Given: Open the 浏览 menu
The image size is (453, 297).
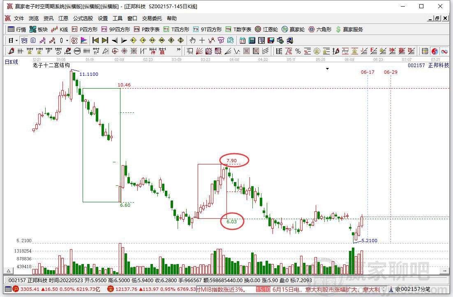Looking at the screenshot, I should [34, 18].
